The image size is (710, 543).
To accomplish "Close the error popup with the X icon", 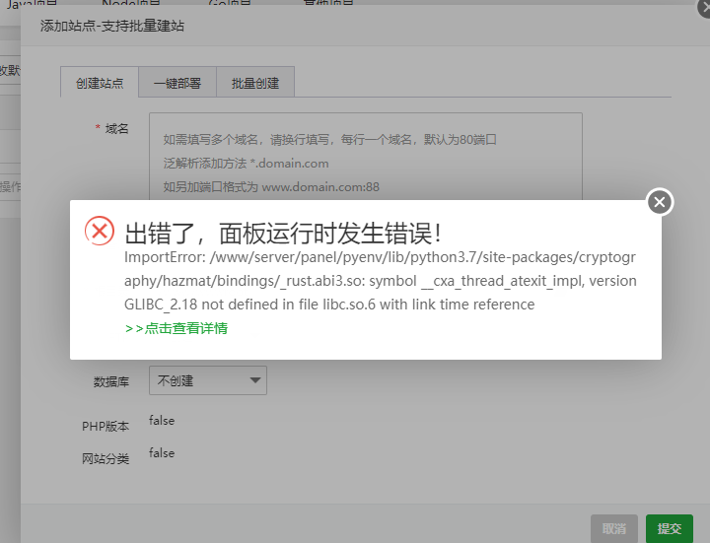I will tap(660, 202).
